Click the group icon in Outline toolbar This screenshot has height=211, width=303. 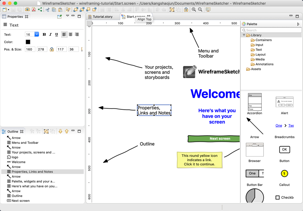[x=46, y=132]
